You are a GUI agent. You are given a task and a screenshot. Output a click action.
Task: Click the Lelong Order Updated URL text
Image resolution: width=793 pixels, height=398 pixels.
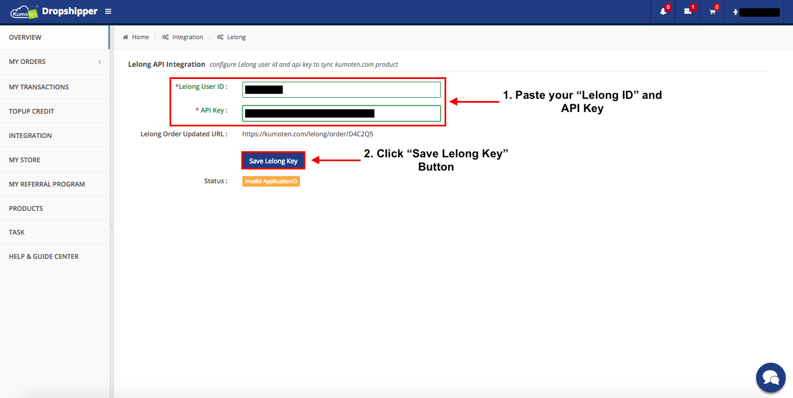click(308, 134)
